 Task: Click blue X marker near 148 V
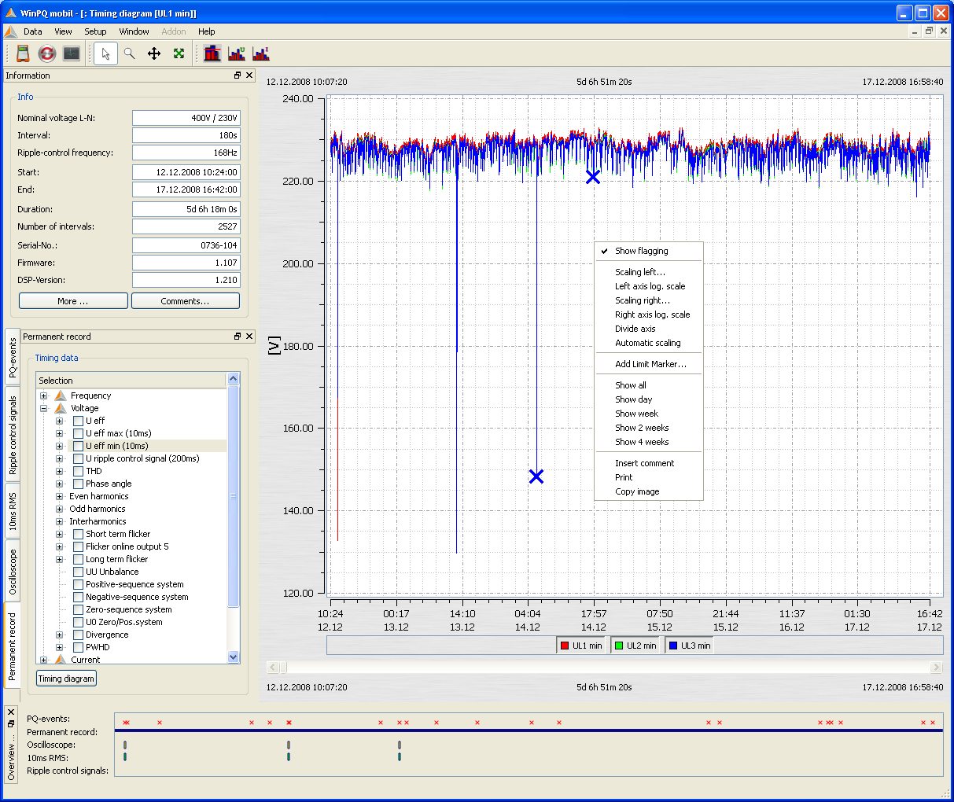pyautogui.click(x=536, y=476)
